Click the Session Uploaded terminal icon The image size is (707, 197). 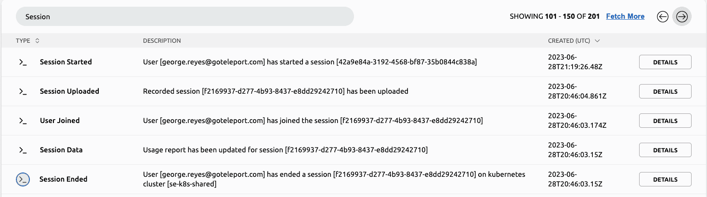(23, 91)
